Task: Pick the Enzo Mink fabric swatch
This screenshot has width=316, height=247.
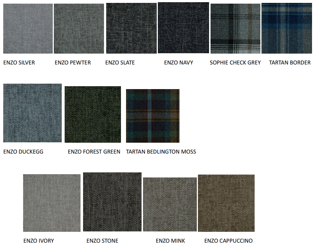Action: point(170,204)
